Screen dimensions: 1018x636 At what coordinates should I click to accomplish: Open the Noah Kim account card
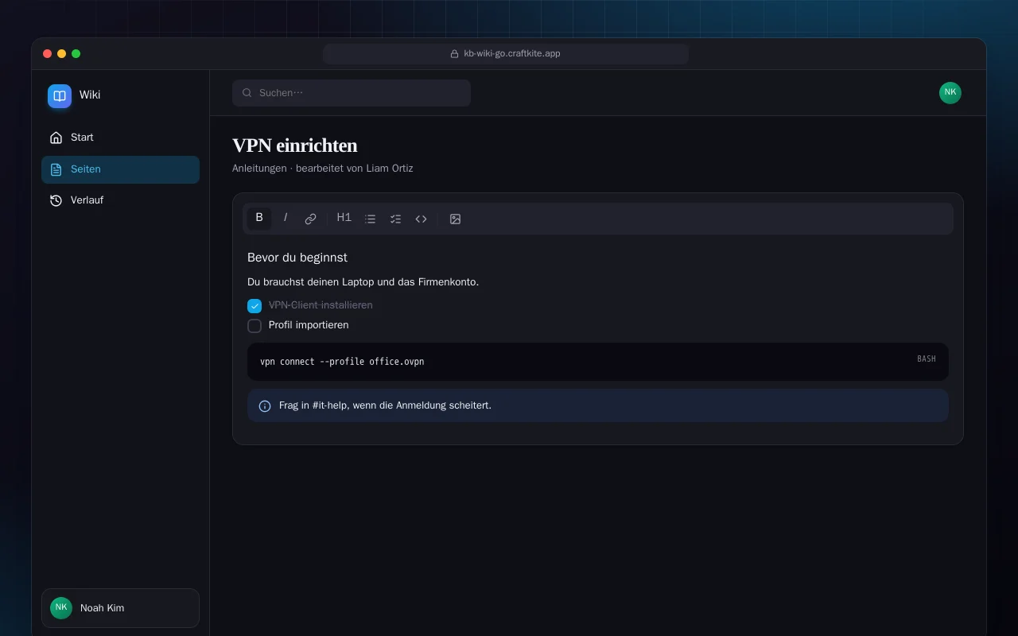click(x=120, y=608)
